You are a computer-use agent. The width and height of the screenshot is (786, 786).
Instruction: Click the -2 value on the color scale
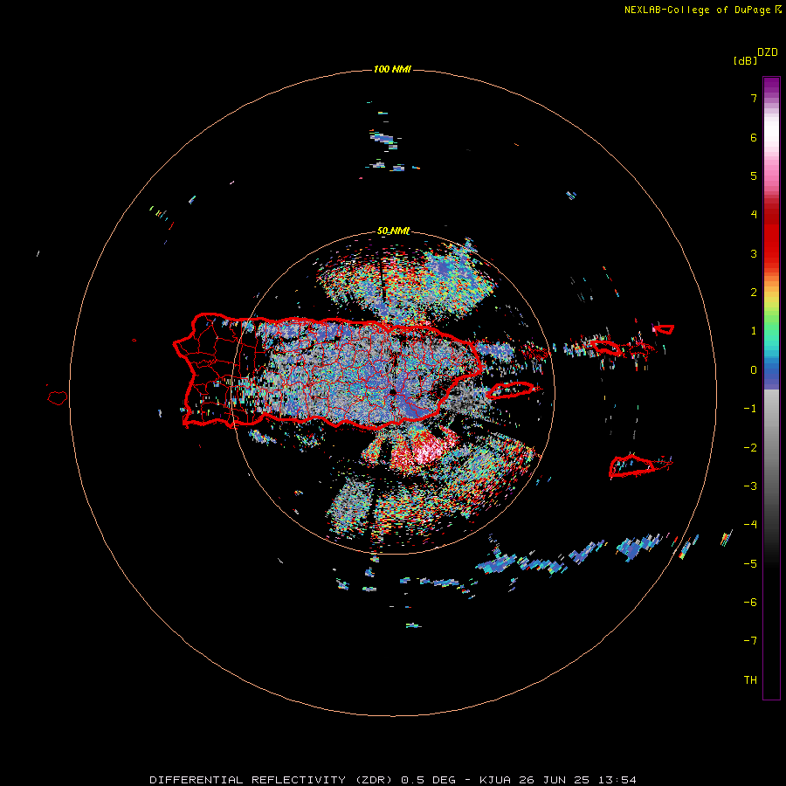750,447
